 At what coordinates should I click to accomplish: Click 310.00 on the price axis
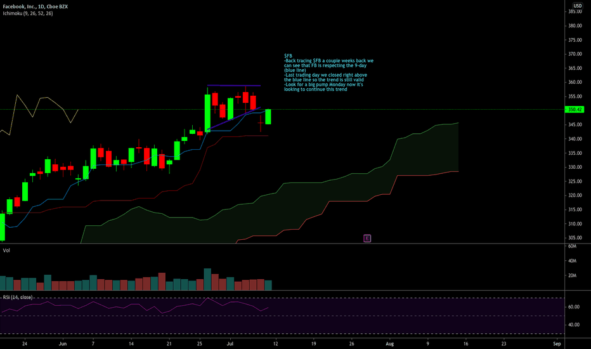pyautogui.click(x=575, y=224)
